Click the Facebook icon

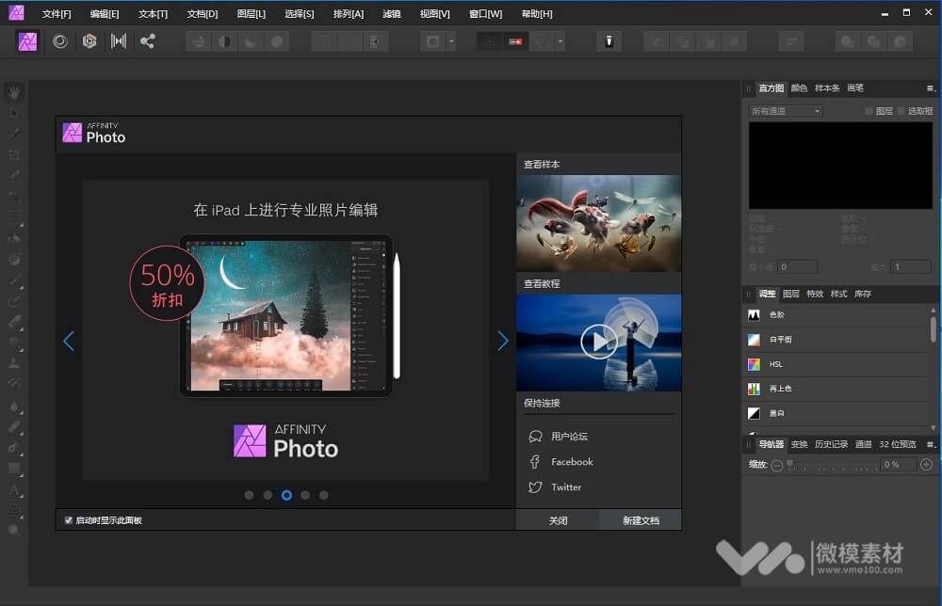tap(535, 461)
